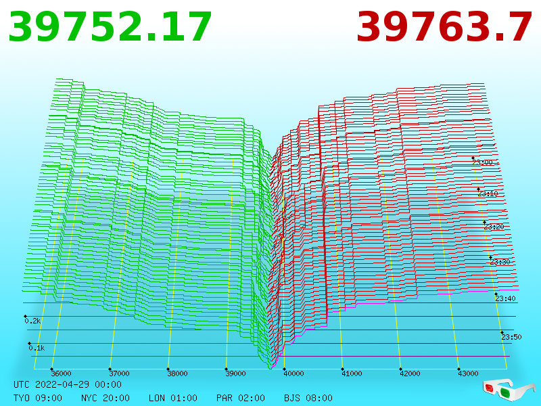Click the 36000 price axis label
This screenshot has width=541, height=406.
[61, 374]
